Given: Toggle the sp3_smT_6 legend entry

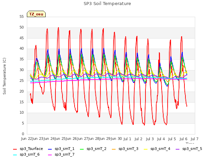Looking at the screenshot, I should tap(26, 155).
